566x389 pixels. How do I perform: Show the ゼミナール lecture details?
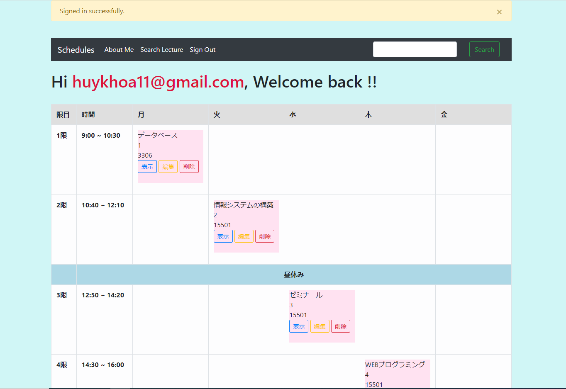pyautogui.click(x=299, y=326)
